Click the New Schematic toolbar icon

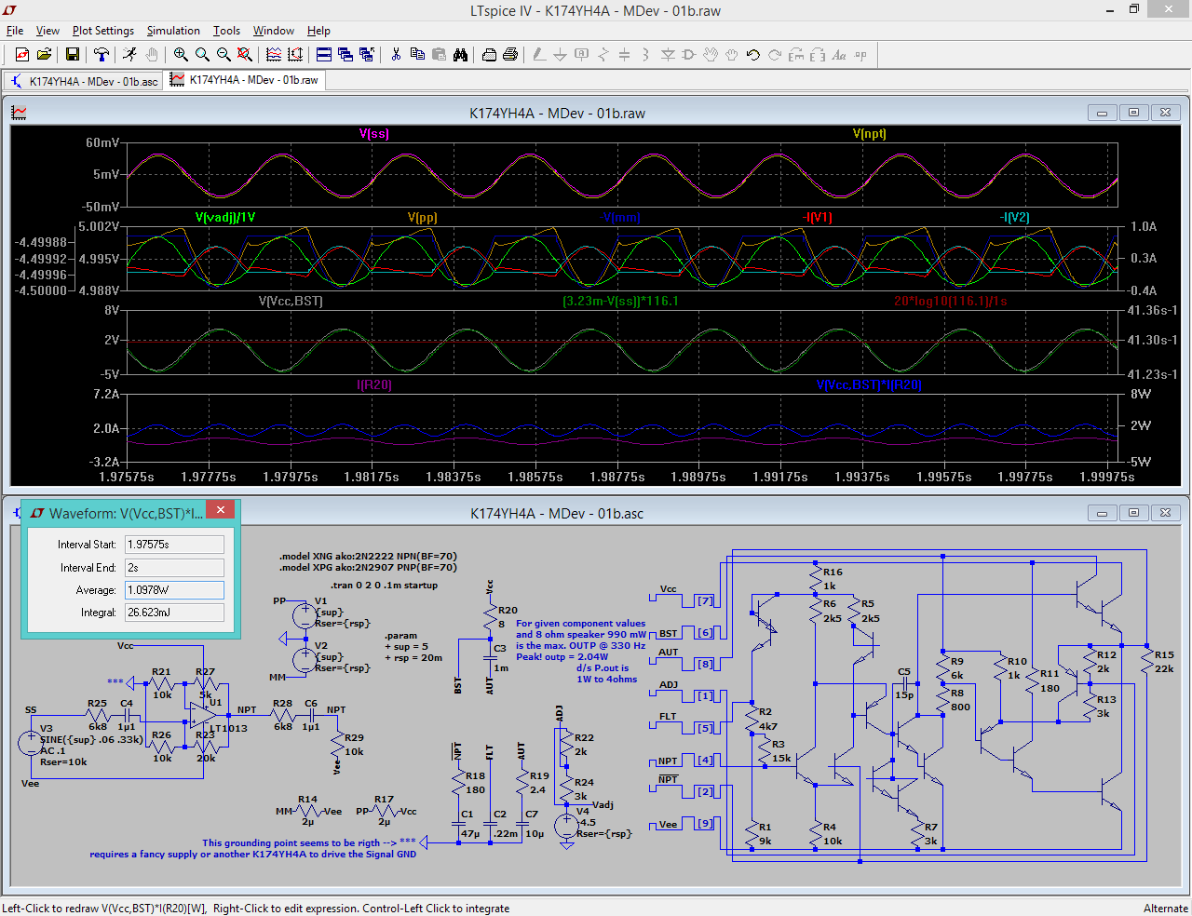(x=22, y=55)
